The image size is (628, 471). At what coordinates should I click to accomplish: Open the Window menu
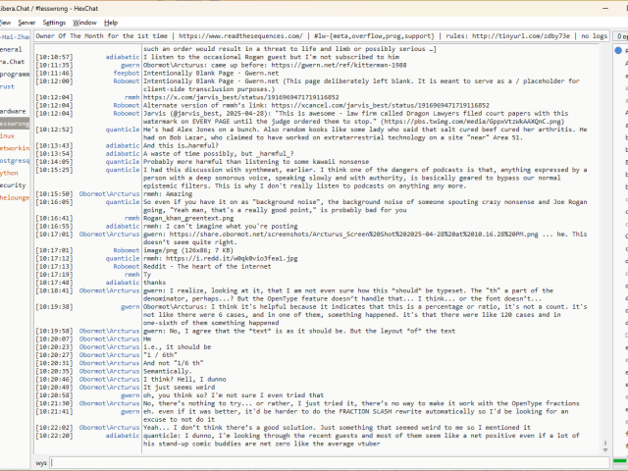click(85, 22)
